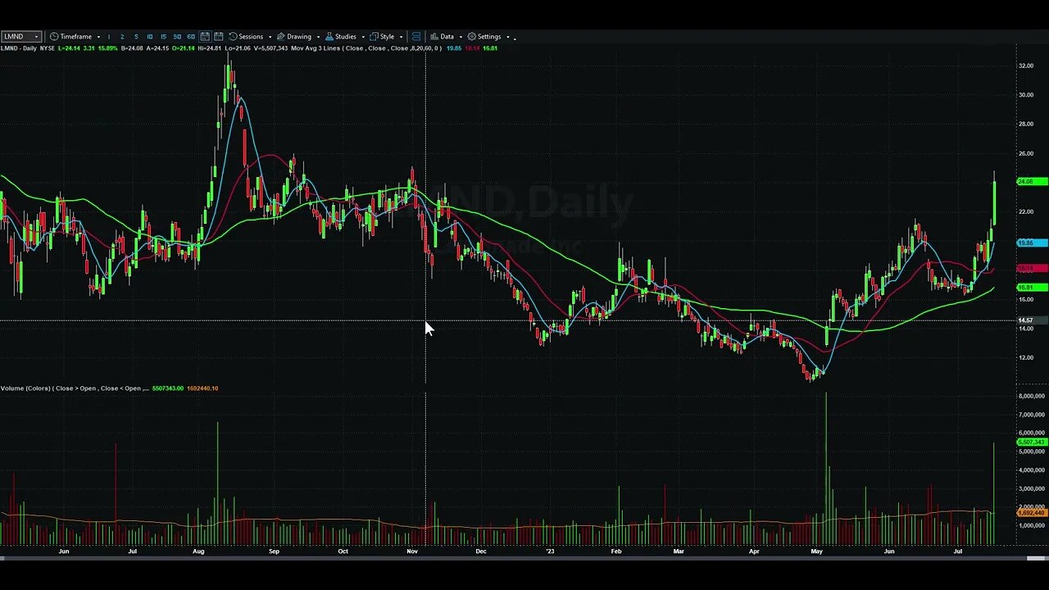The image size is (1049, 590).
Task: Click the 32.00 price axis label
Action: coord(1025,66)
